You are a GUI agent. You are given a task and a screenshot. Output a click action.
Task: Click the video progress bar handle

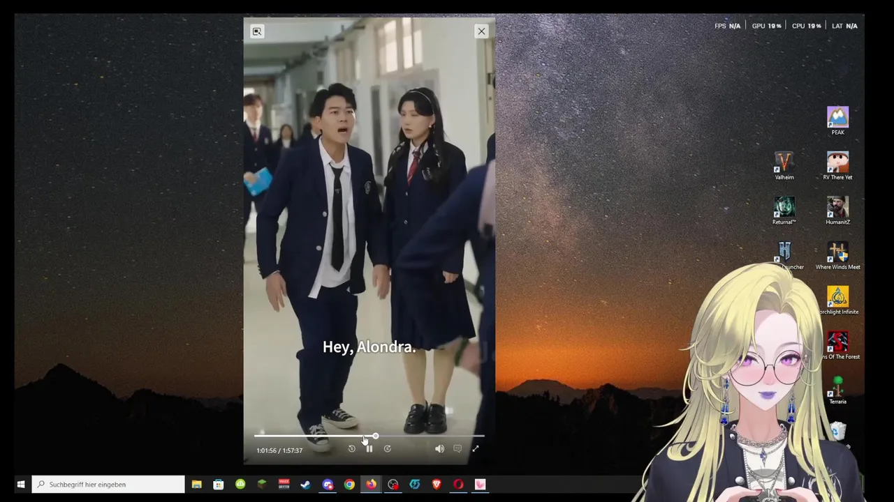pyautogui.click(x=376, y=436)
